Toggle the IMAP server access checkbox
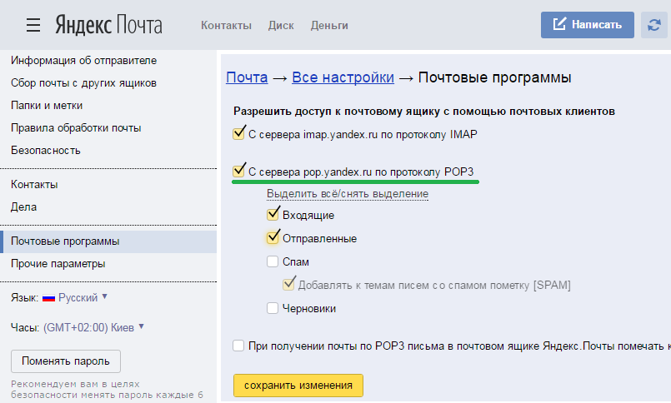Screen dimensions: 671x403 238,133
